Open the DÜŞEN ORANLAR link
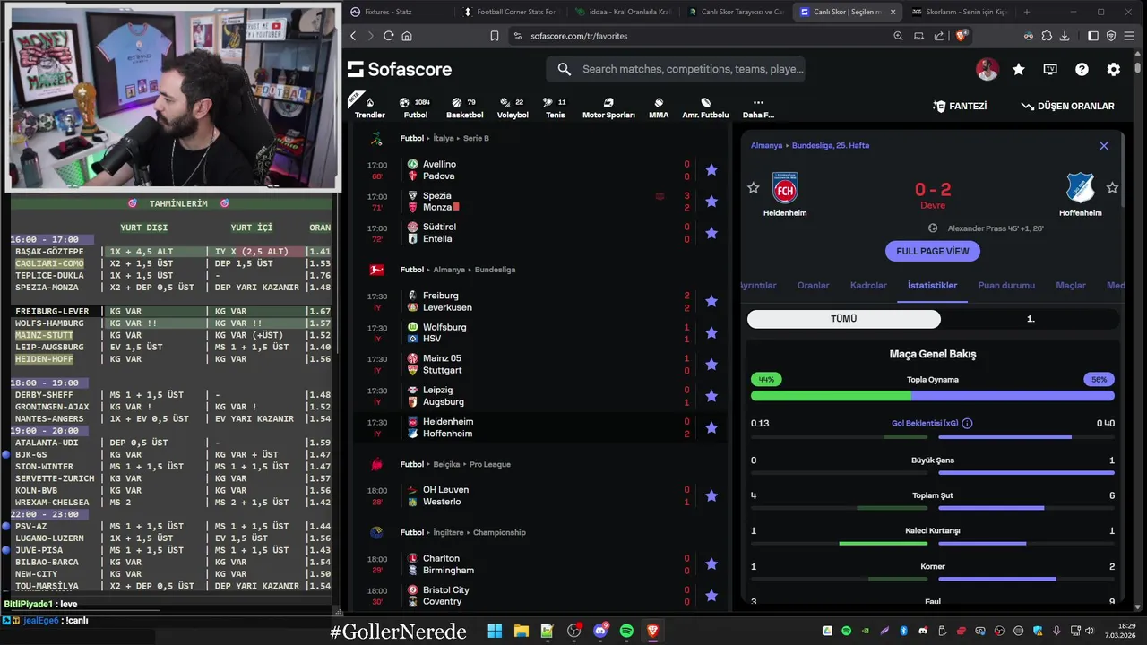This screenshot has width=1147, height=645. click(x=1067, y=106)
